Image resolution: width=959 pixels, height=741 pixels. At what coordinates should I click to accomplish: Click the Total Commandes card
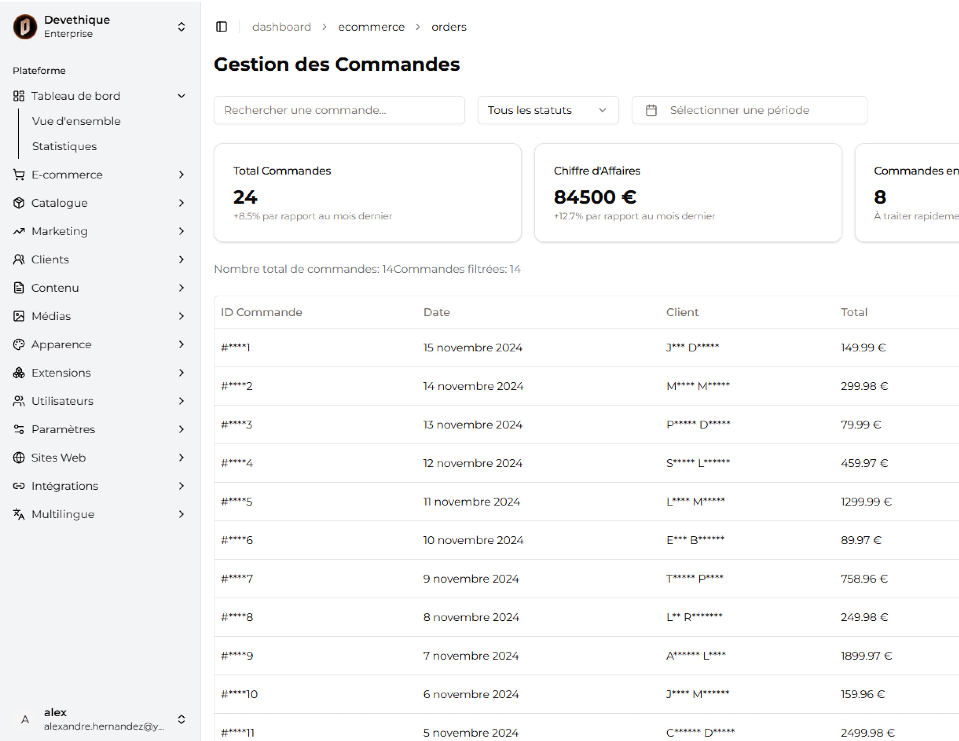[x=367, y=193]
